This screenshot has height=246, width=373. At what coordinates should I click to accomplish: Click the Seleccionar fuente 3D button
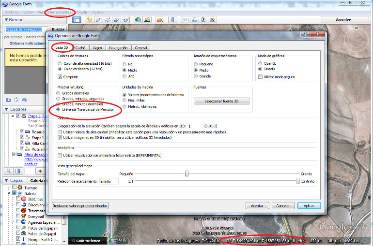[x=221, y=101]
